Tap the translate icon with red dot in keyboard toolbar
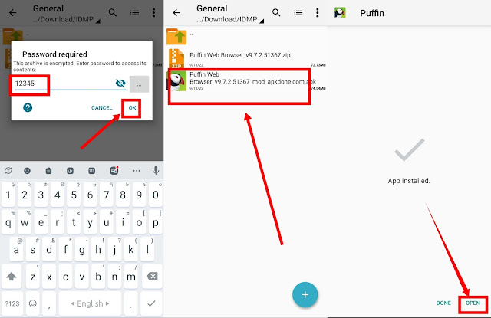The width and height of the screenshot is (491, 318). coord(114,170)
